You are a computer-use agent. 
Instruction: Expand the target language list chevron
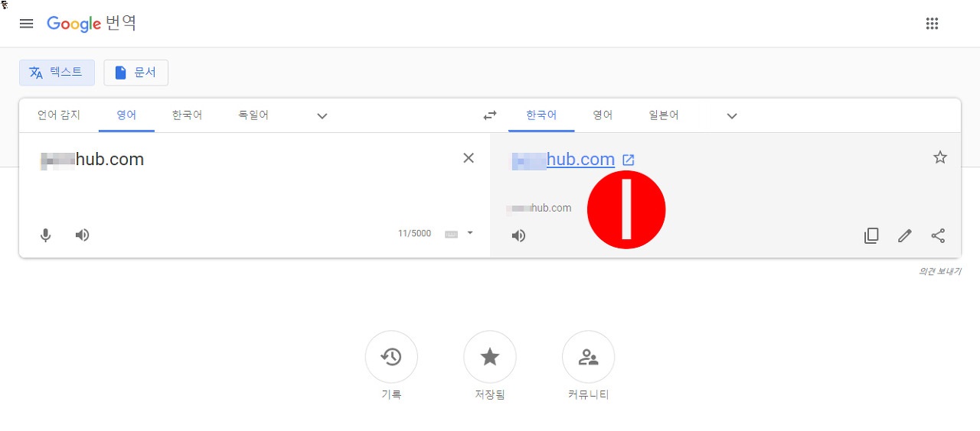(732, 116)
